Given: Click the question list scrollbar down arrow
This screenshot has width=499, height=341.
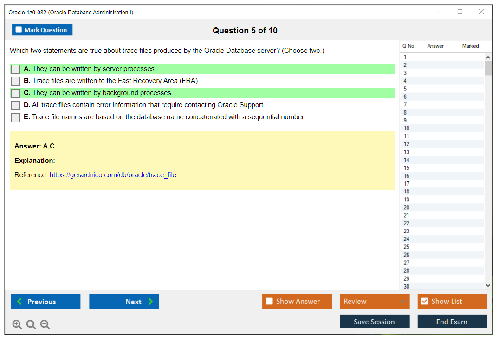Looking at the screenshot, I should pos(488,285).
